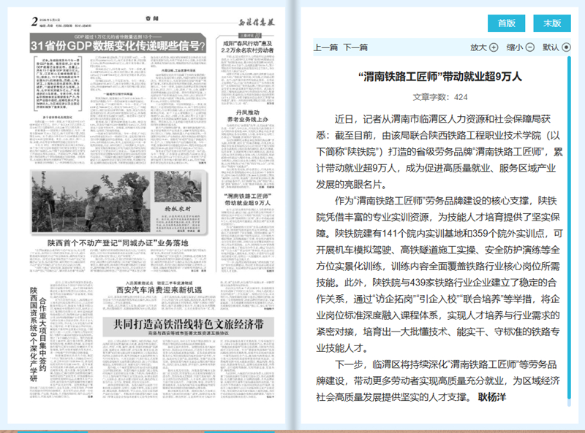Click the 文章字数: 424 word count line
The width and height of the screenshot is (585, 433).
[x=440, y=97]
